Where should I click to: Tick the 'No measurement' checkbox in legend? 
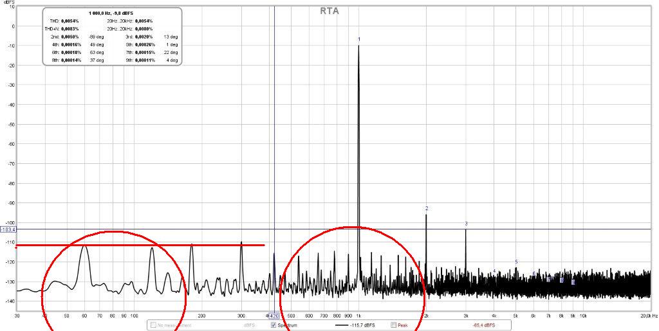[153, 325]
